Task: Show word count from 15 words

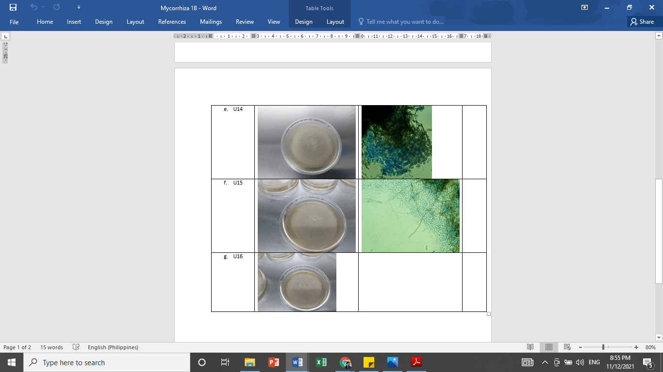Action: 52,347
